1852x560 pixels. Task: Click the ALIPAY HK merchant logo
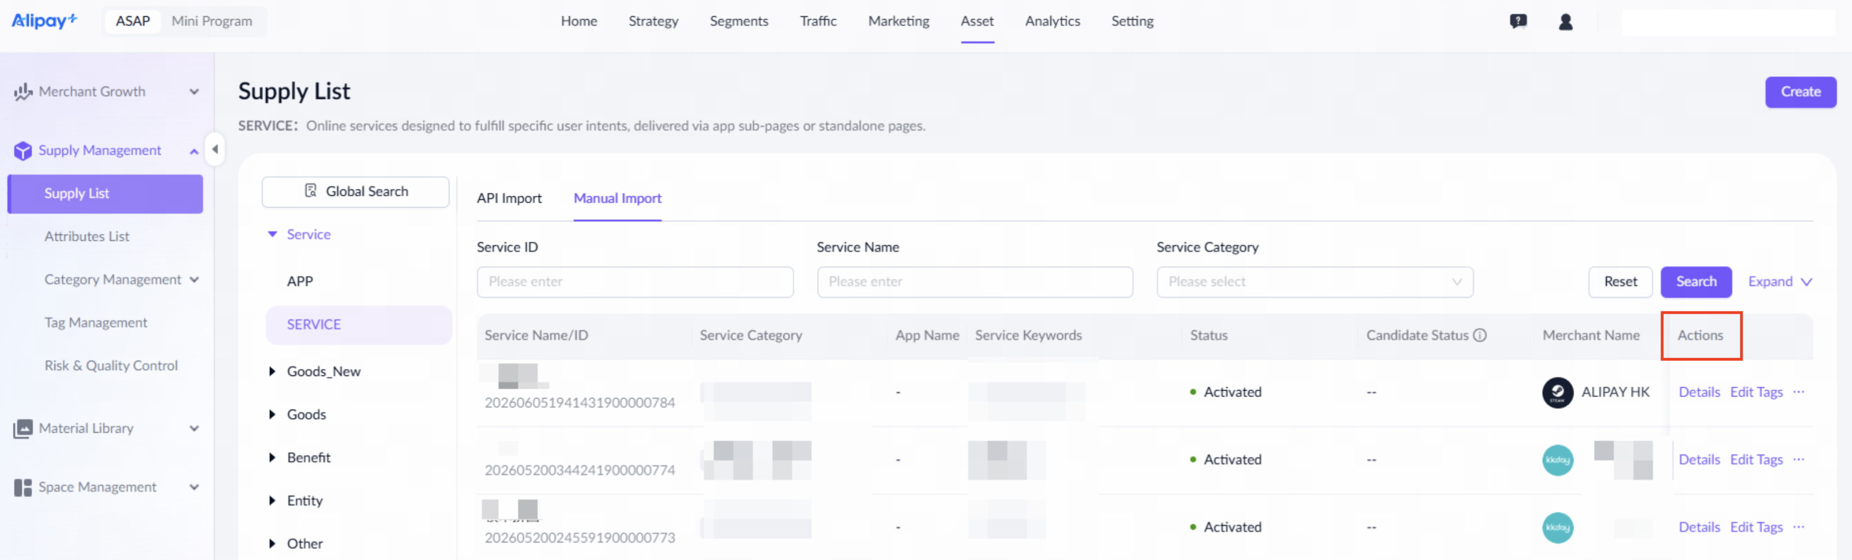[1557, 392]
